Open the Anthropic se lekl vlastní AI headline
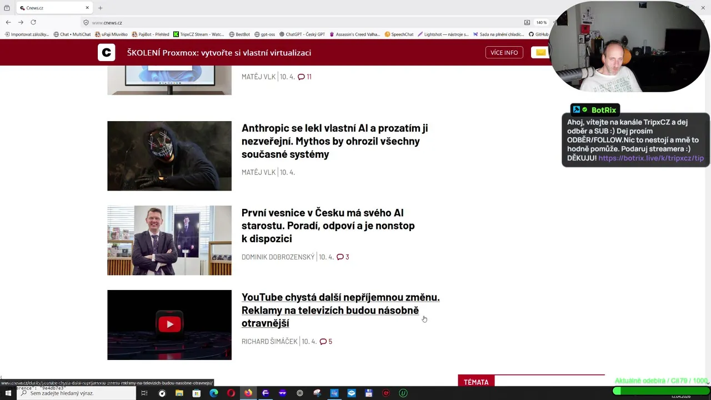This screenshot has width=711, height=400. pos(334,141)
